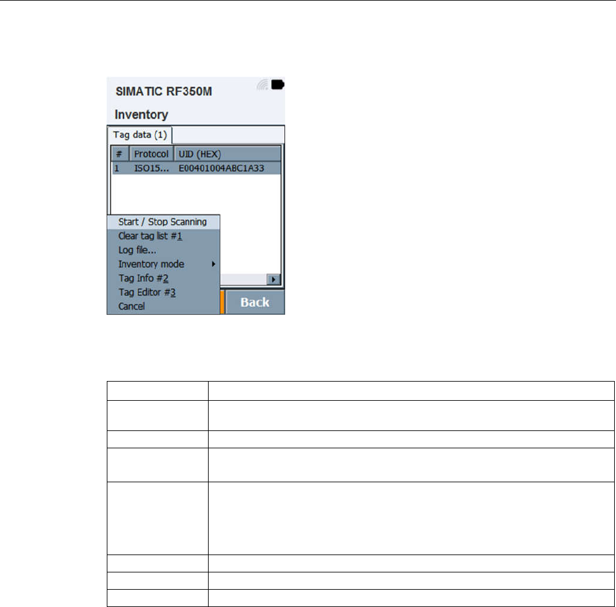
Task: Select Start / Stop Scanning menu entry
Action: click(x=163, y=222)
